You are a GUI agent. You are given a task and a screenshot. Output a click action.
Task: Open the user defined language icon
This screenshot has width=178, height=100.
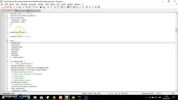71,7
